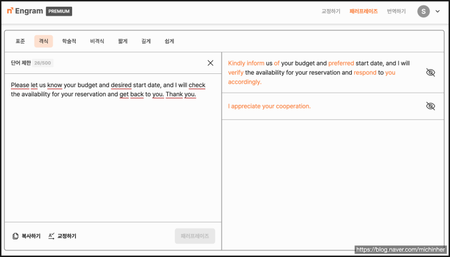Click the underlined word 'desired' in input
450x257 pixels.
[x=121, y=85]
